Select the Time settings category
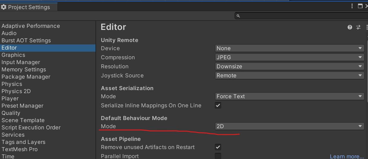 (x=48, y=156)
